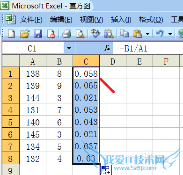Open the 插入(I) menu
The image size is (183, 175).
[x=121, y=20]
